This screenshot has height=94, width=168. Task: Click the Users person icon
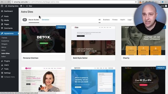click(x=2, y=65)
